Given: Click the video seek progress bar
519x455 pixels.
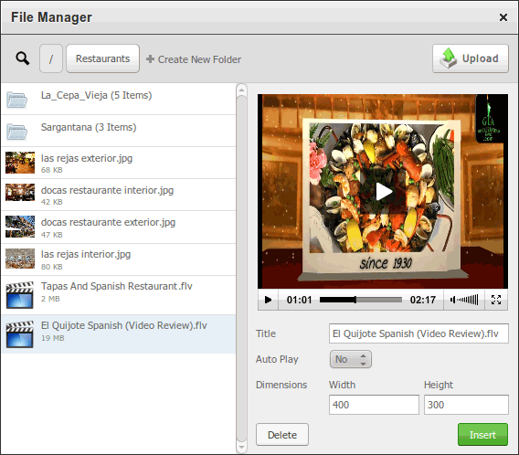Looking at the screenshot, I should 361,300.
